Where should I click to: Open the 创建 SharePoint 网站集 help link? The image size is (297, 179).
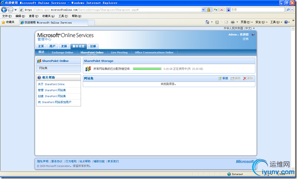[x=52, y=96]
